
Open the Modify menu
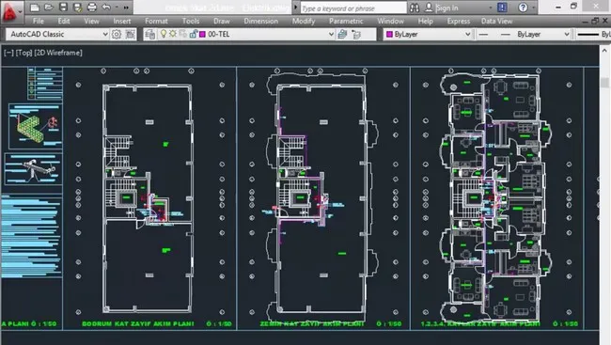click(x=304, y=21)
